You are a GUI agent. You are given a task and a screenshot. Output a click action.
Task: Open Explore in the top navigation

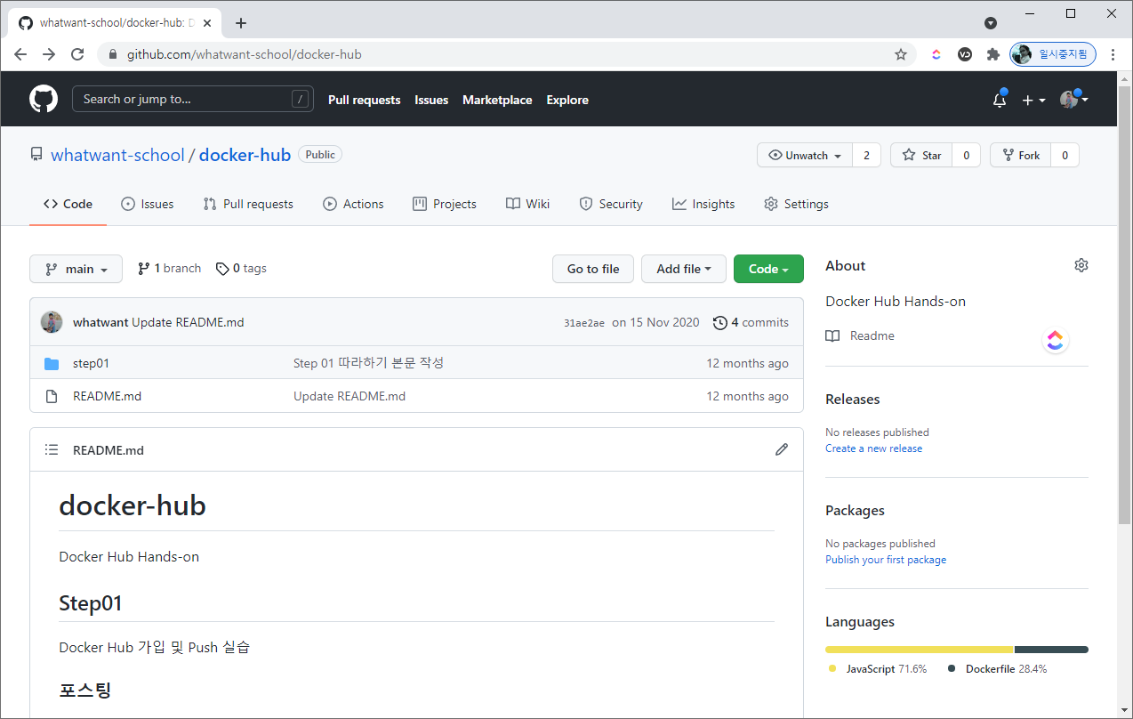(567, 100)
